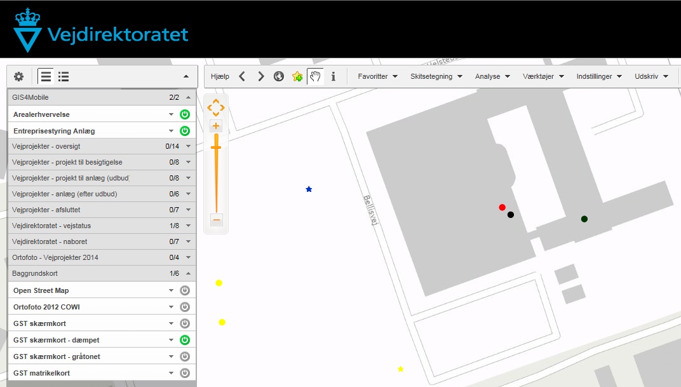Toggle the Arealerhvervelse layer power button

185,114
